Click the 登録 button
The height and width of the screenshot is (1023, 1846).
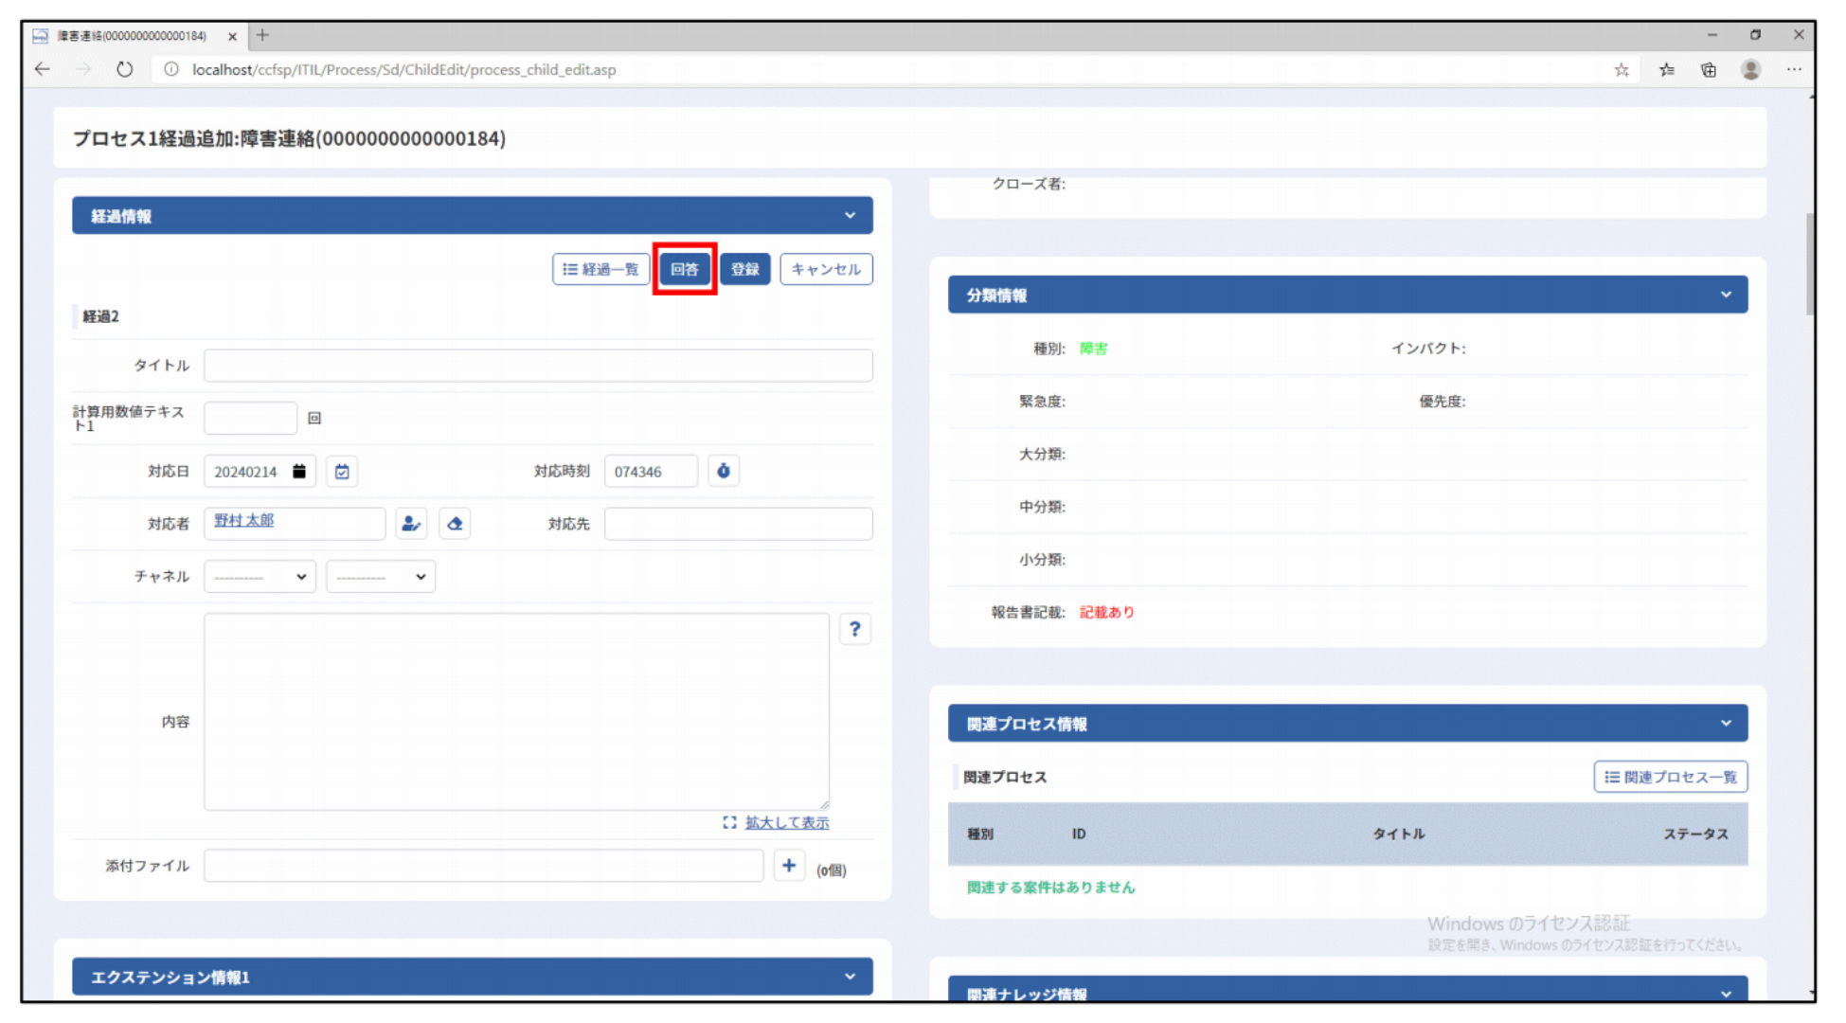pos(745,269)
